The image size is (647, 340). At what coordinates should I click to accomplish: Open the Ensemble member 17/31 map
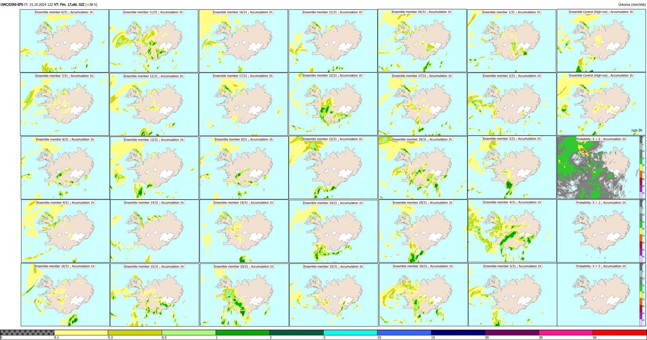(x=243, y=104)
